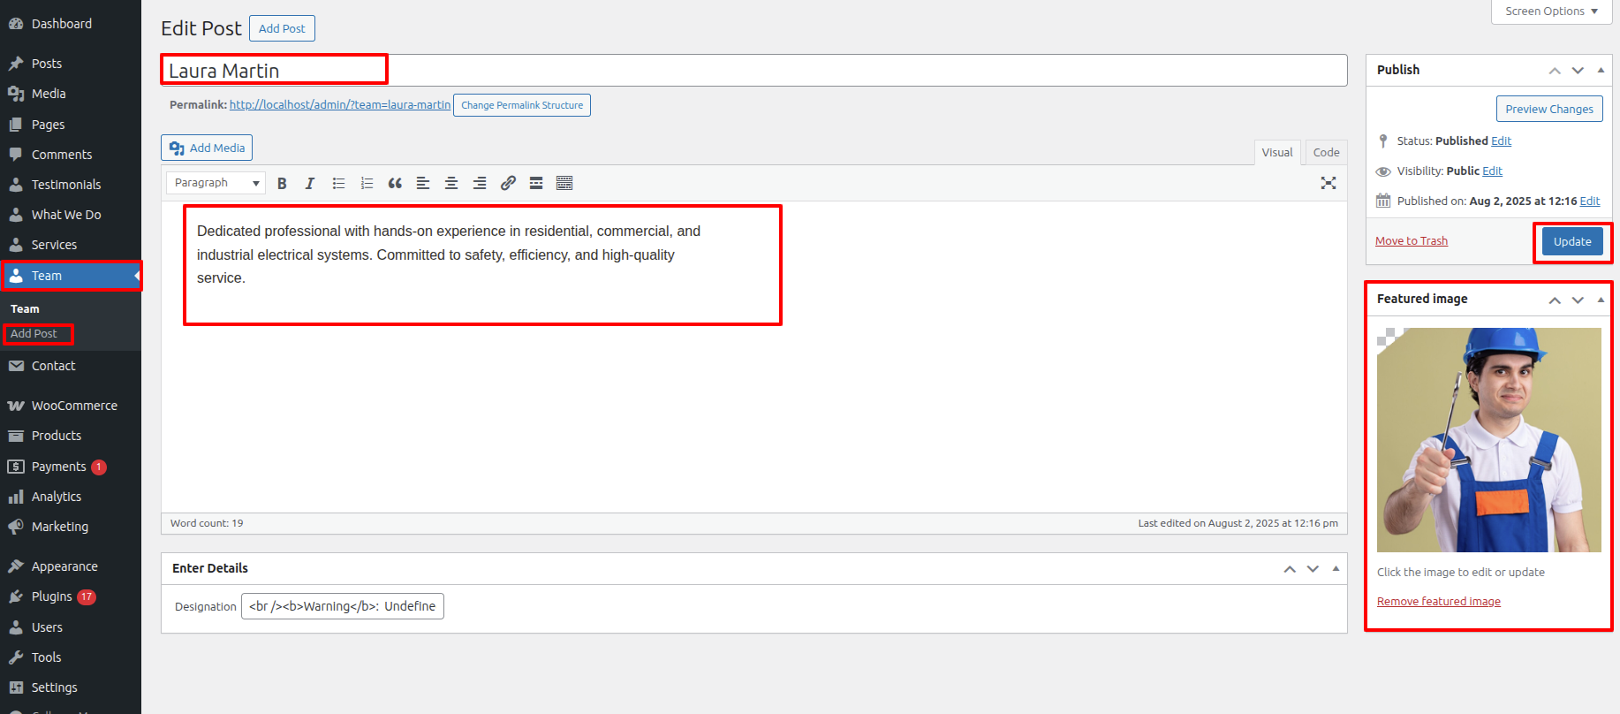Click the Tools wrench icon
This screenshot has width=1620, height=714.
[x=16, y=657]
